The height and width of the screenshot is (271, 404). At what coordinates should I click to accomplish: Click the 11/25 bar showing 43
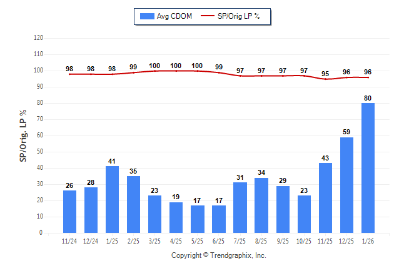click(x=325, y=198)
